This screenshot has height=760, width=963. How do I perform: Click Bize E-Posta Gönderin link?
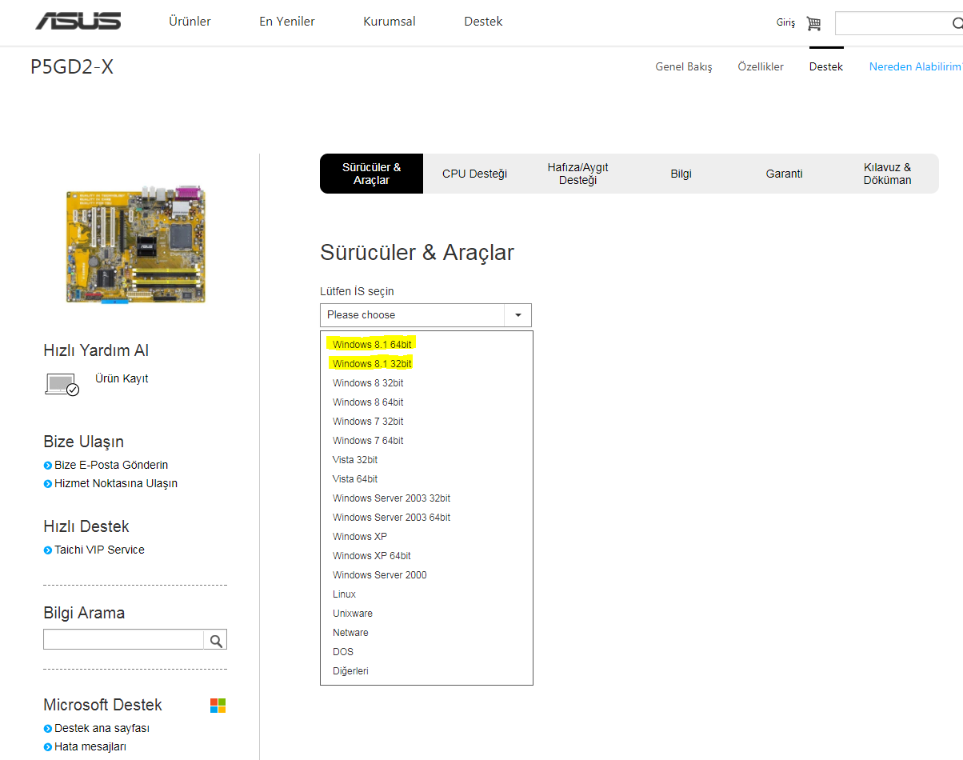click(x=111, y=465)
